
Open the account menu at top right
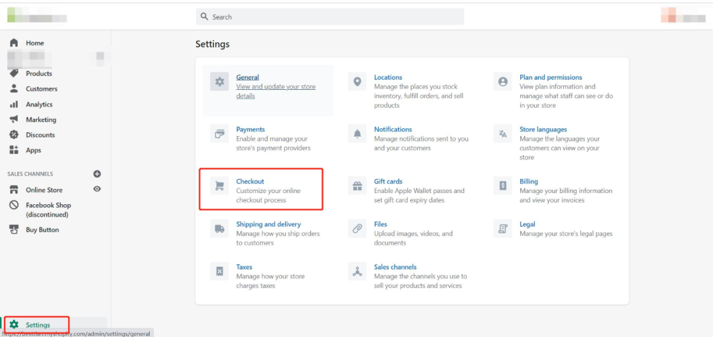pos(683,15)
